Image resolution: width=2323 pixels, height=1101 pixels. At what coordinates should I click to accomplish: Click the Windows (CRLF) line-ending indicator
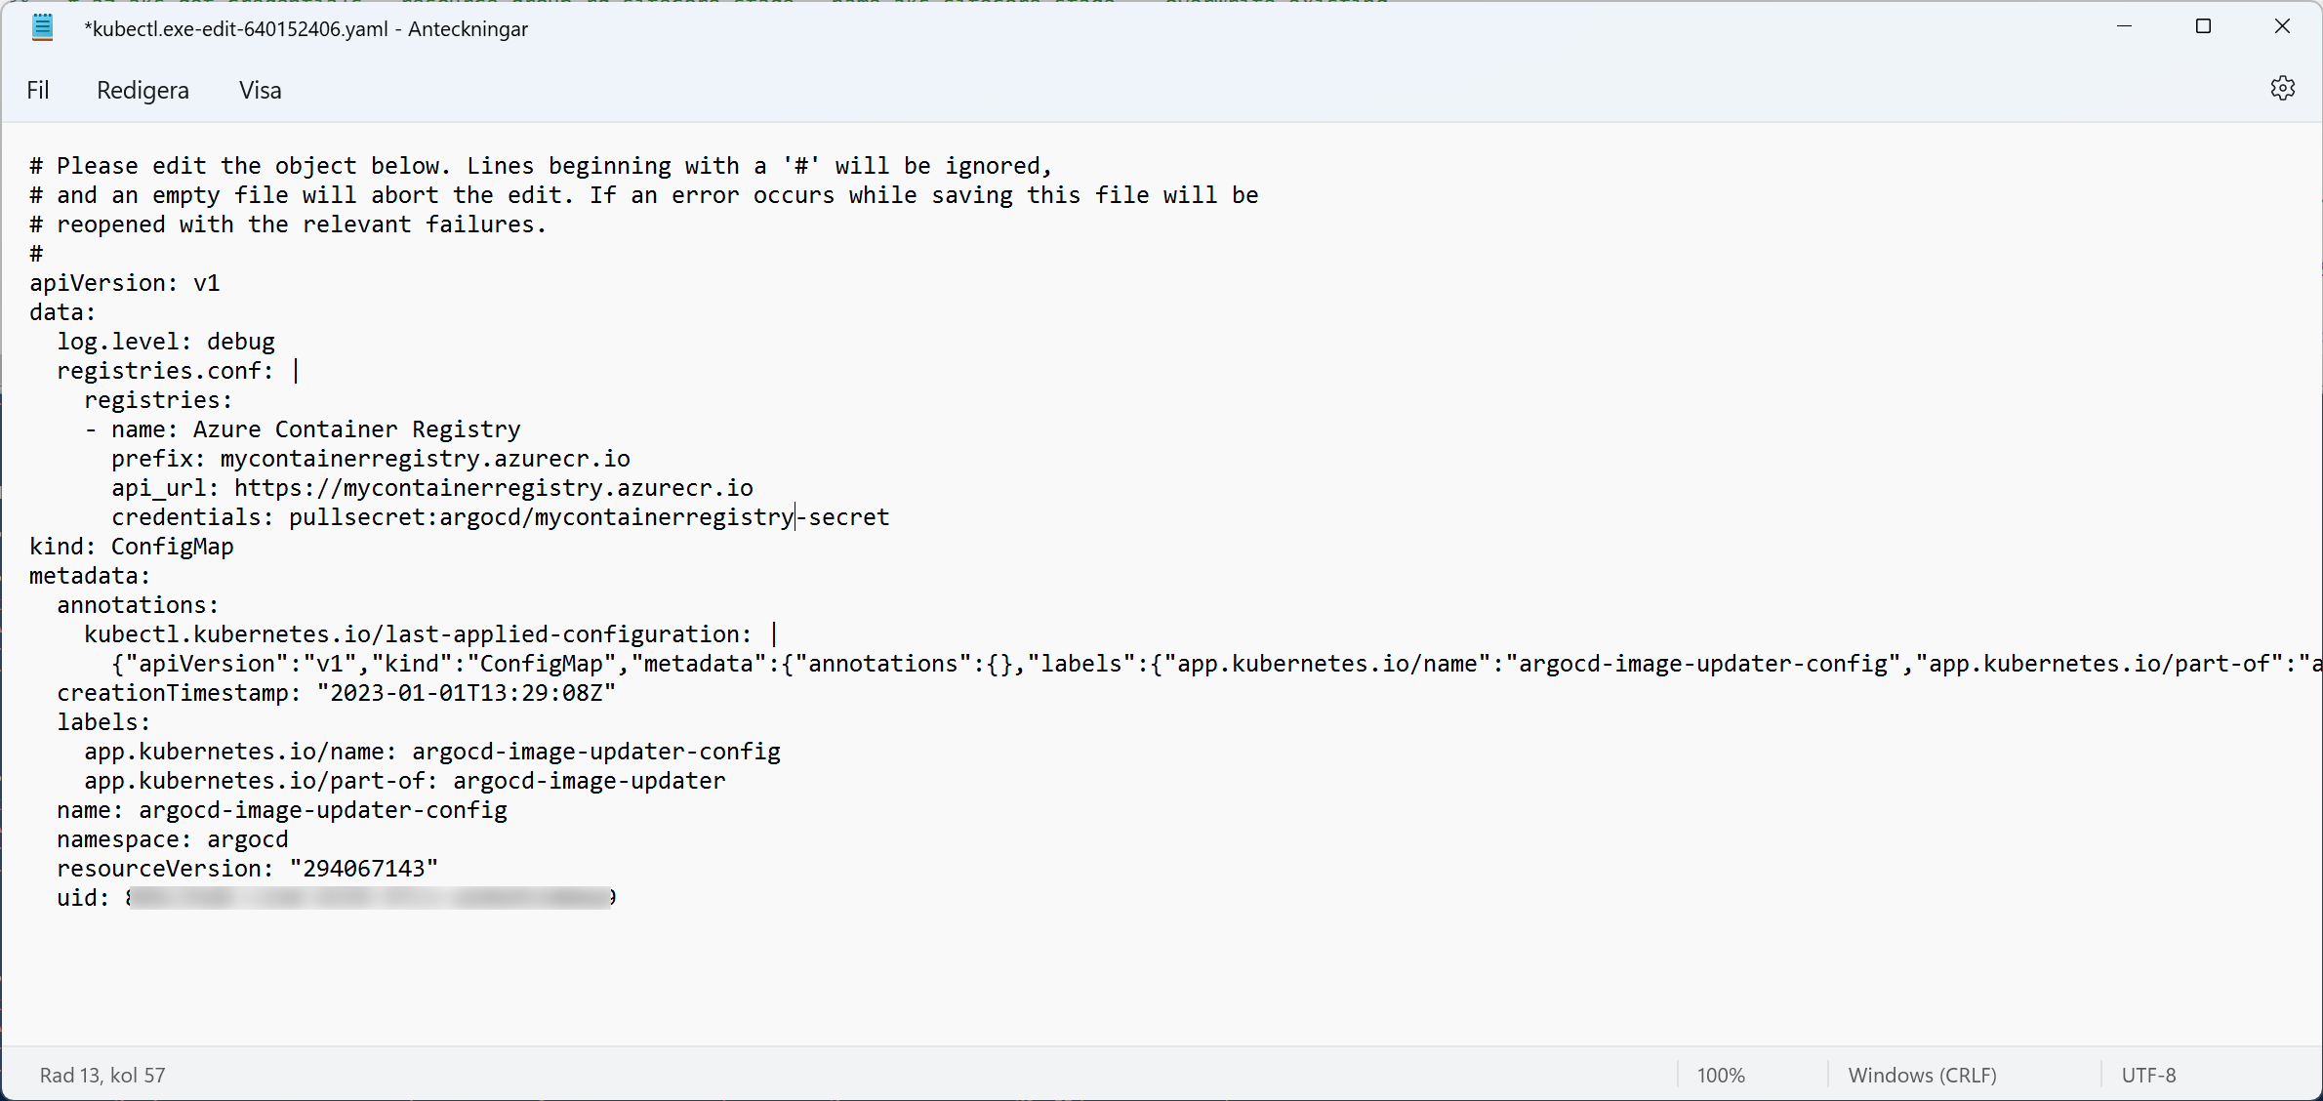click(1919, 1075)
